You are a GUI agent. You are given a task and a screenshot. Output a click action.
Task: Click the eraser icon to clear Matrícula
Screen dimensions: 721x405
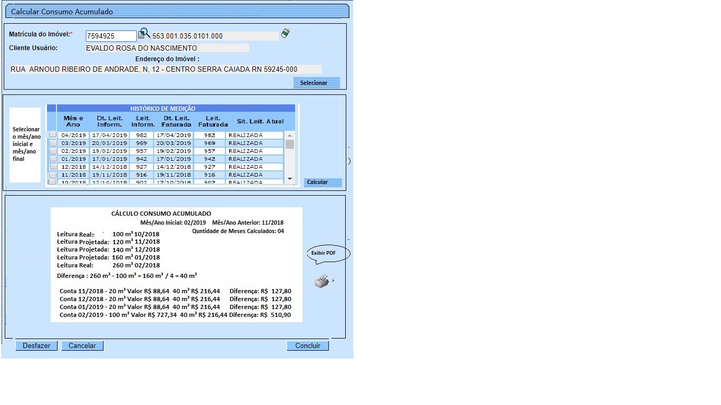coord(286,33)
